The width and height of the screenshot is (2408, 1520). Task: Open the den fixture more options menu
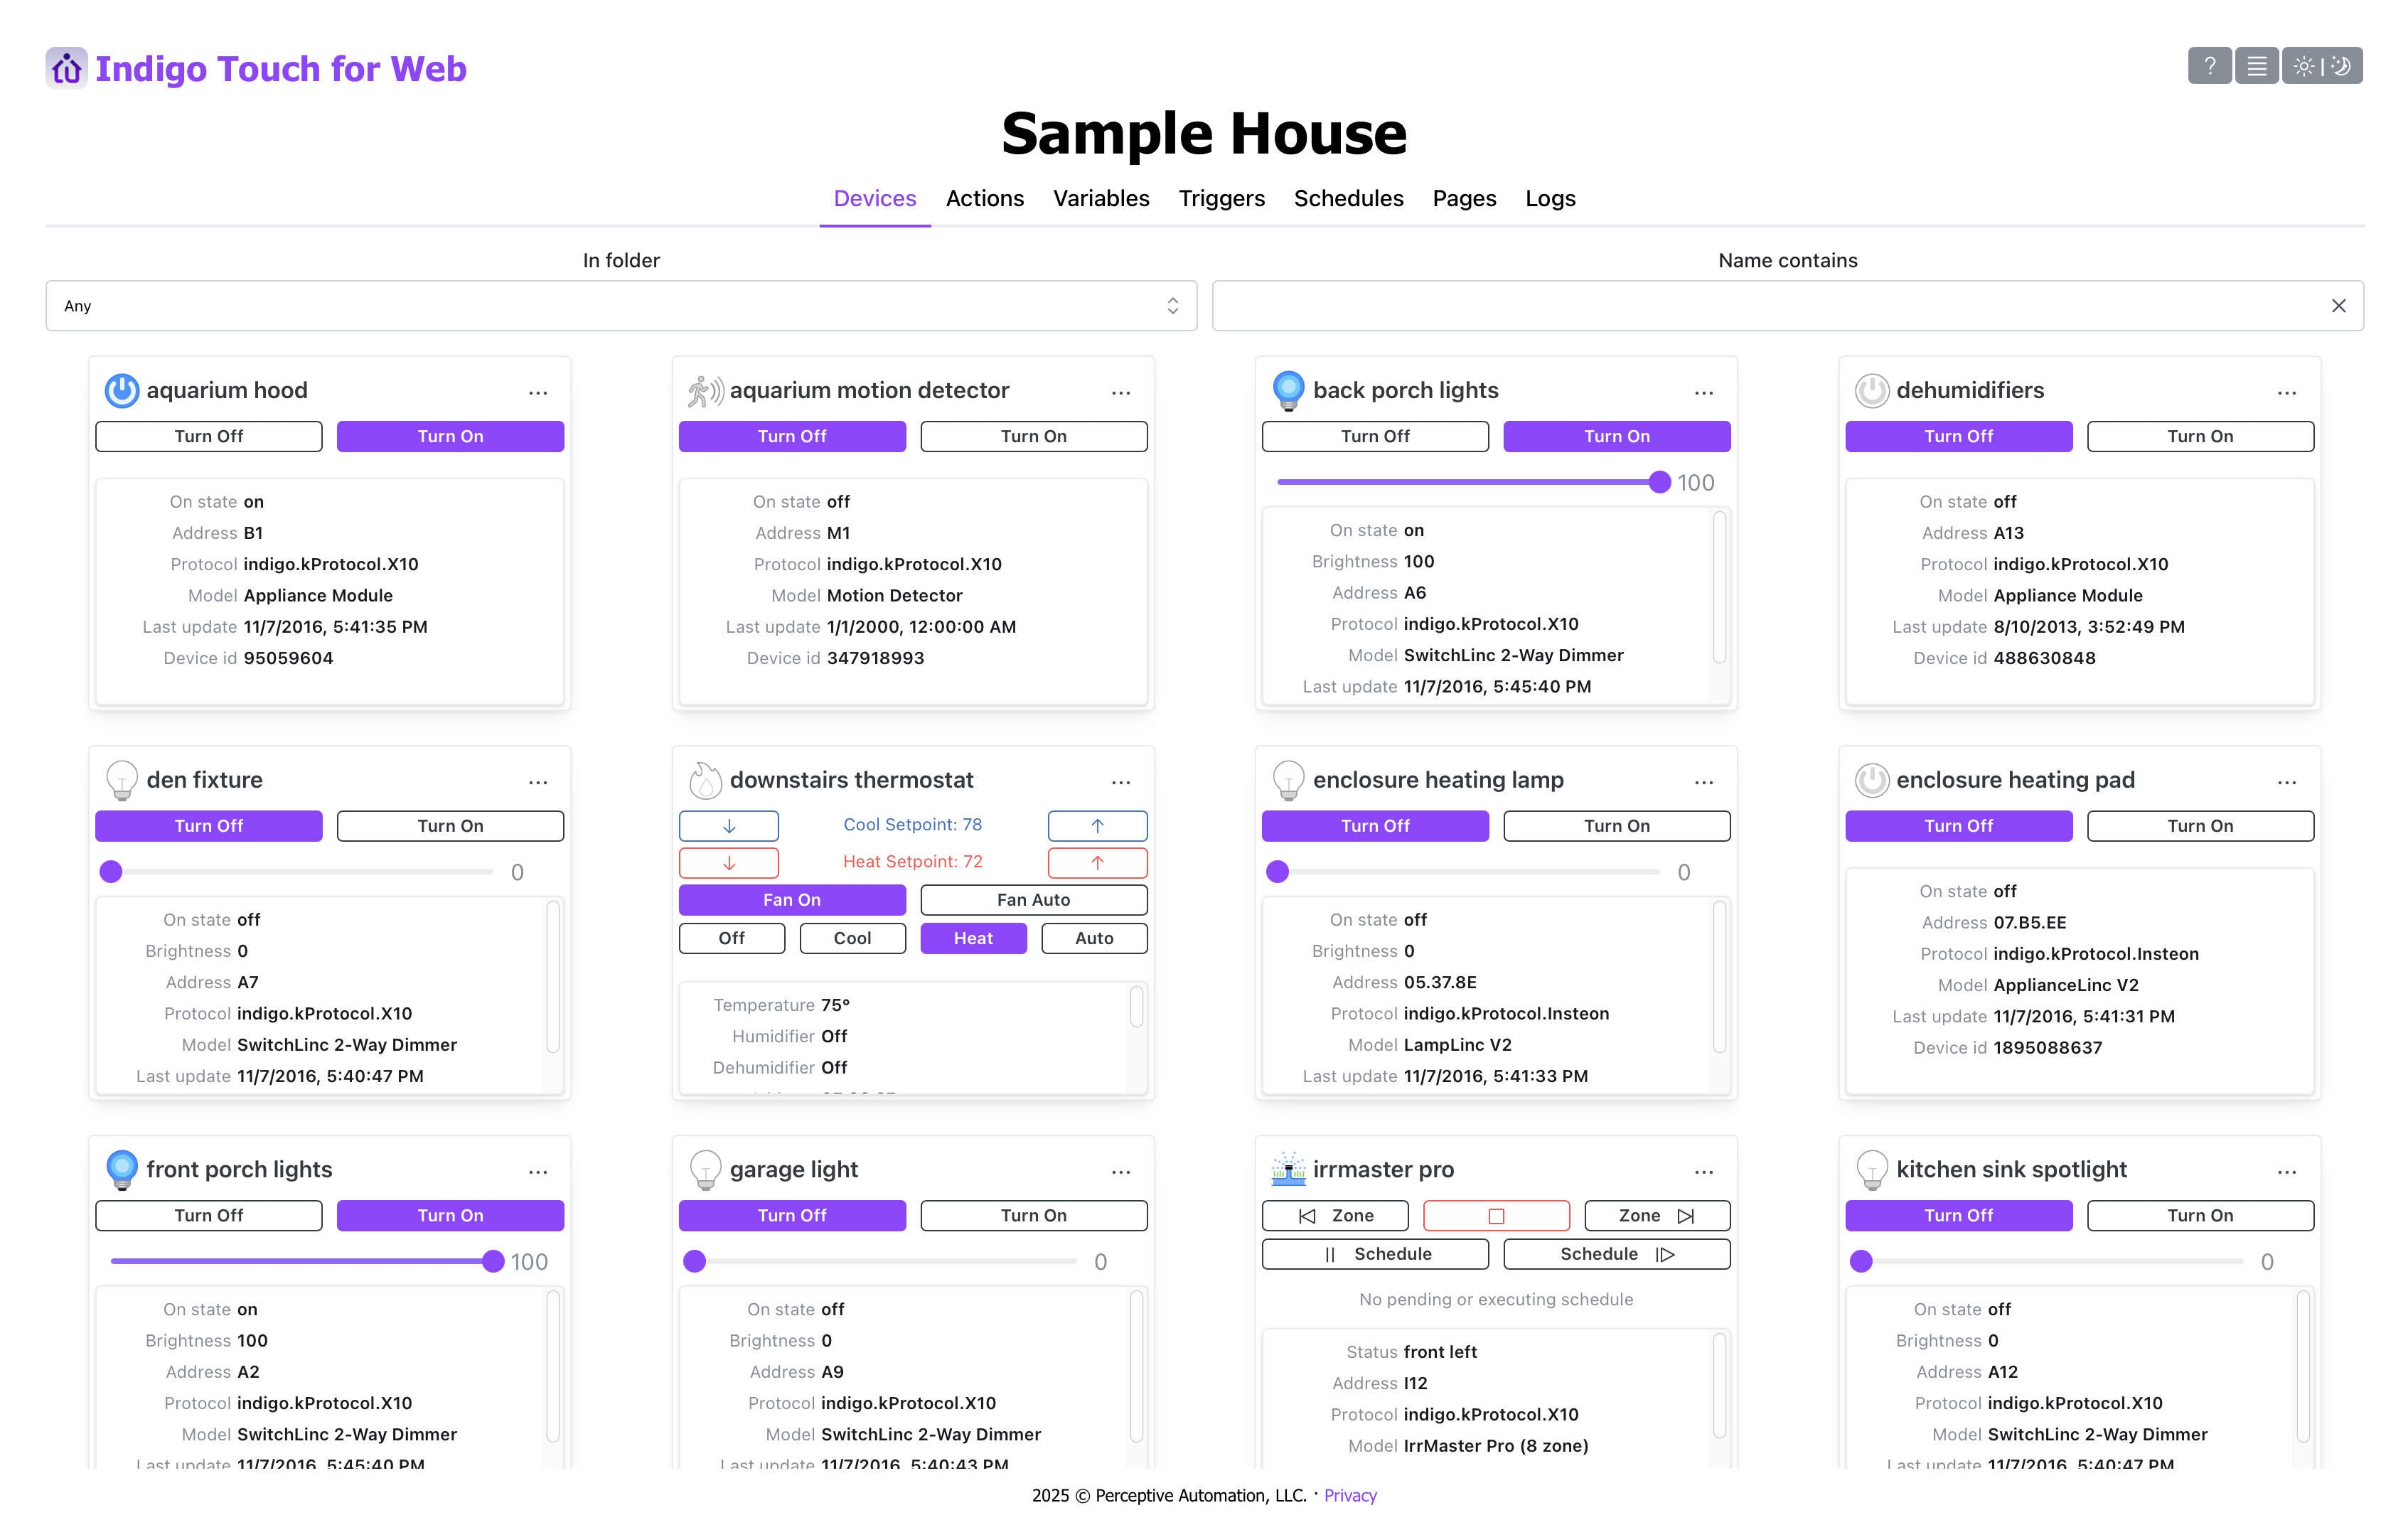click(538, 783)
